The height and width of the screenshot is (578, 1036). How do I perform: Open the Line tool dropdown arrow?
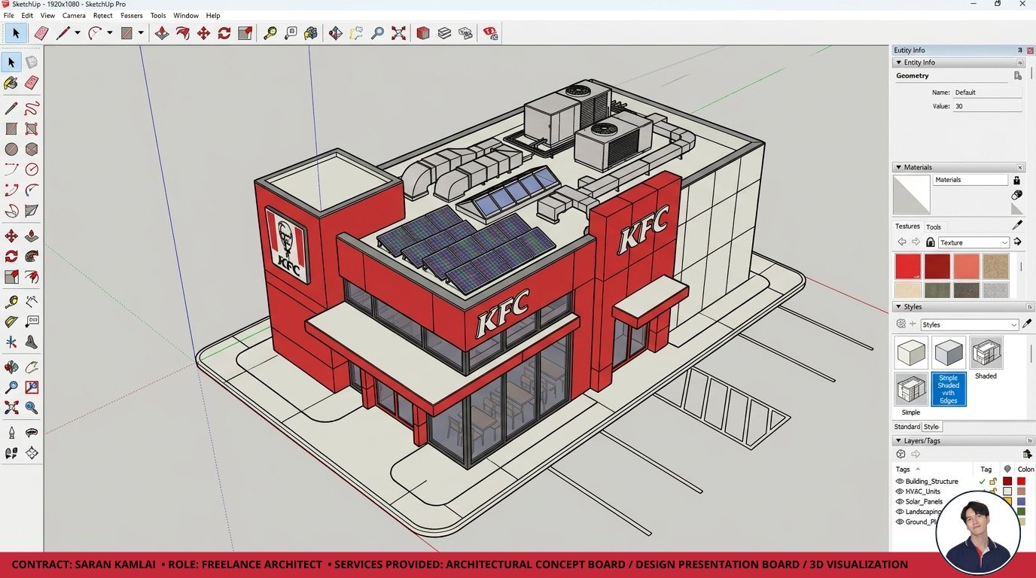pyautogui.click(x=78, y=33)
